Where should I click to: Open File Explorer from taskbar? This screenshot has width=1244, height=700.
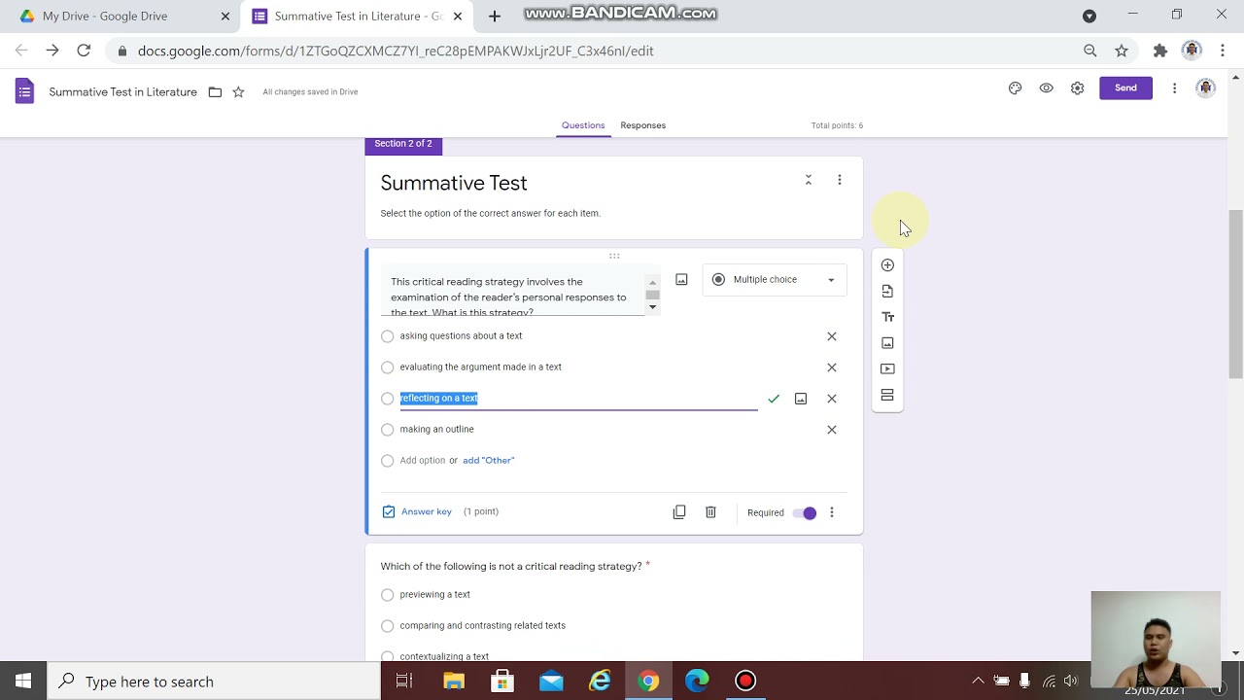point(454,682)
